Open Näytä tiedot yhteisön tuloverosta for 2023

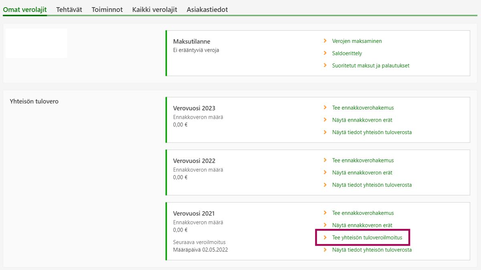[x=372, y=132]
